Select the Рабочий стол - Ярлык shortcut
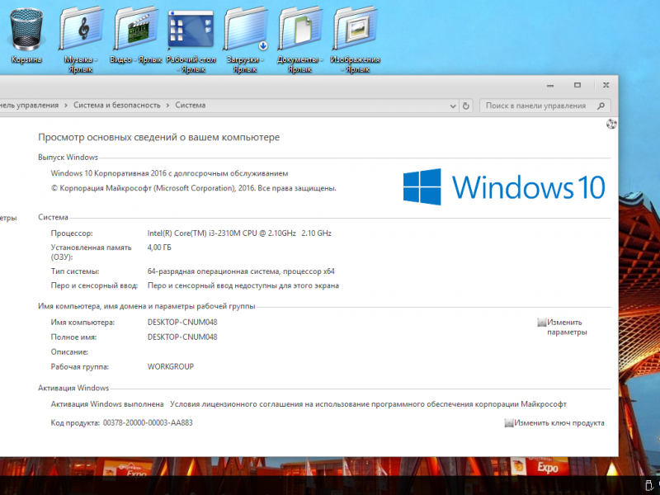660x495 pixels. point(191,40)
